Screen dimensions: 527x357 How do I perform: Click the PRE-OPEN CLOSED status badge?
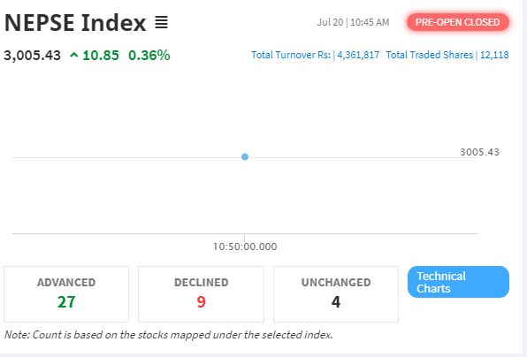[x=457, y=22]
